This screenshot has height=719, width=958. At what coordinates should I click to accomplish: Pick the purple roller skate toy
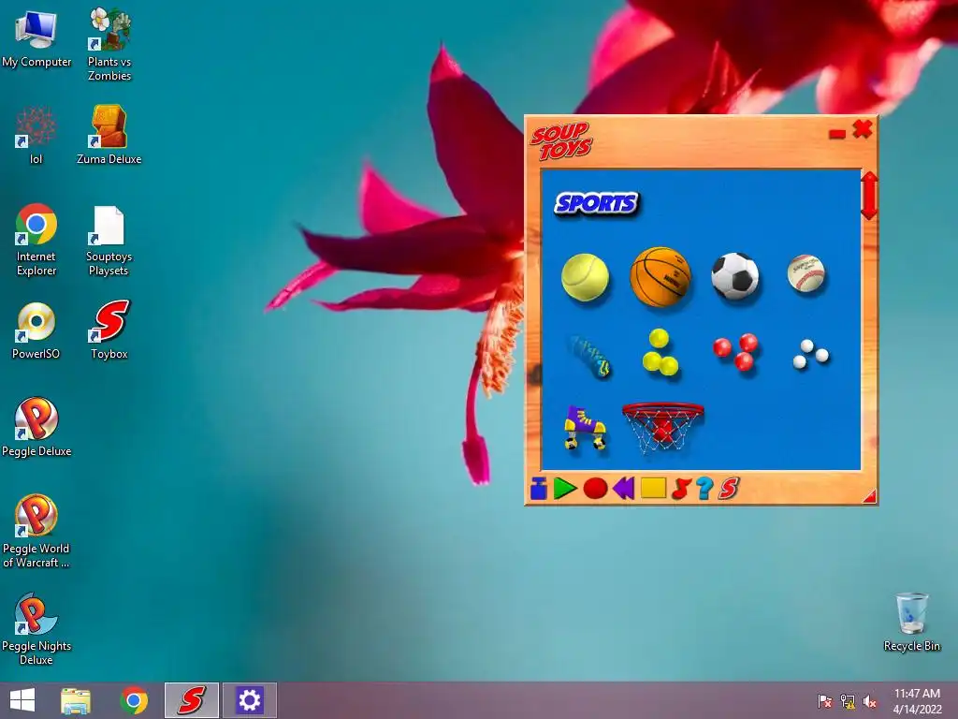click(585, 428)
